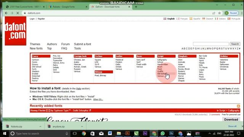This screenshot has width=244, height=137.
Task: Click the browser forward arrow
Action: pos(12,13)
